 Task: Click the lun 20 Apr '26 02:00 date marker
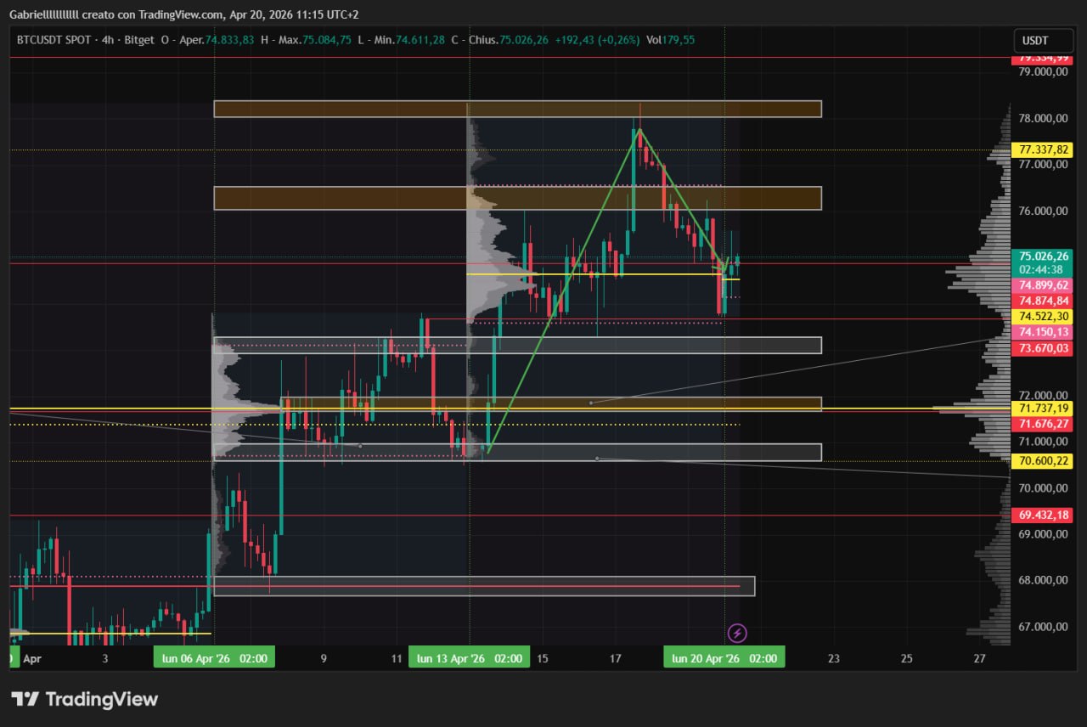click(724, 657)
